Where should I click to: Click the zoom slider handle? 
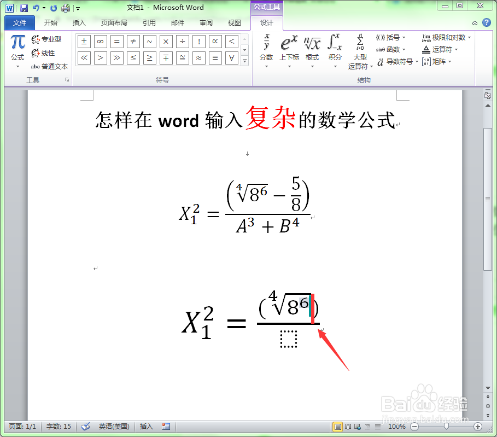coord(446,427)
